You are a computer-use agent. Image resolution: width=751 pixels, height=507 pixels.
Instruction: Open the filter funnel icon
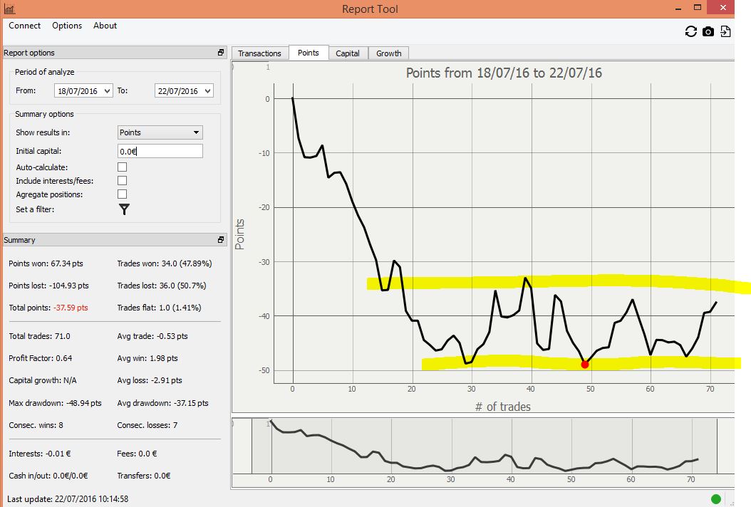coord(124,209)
